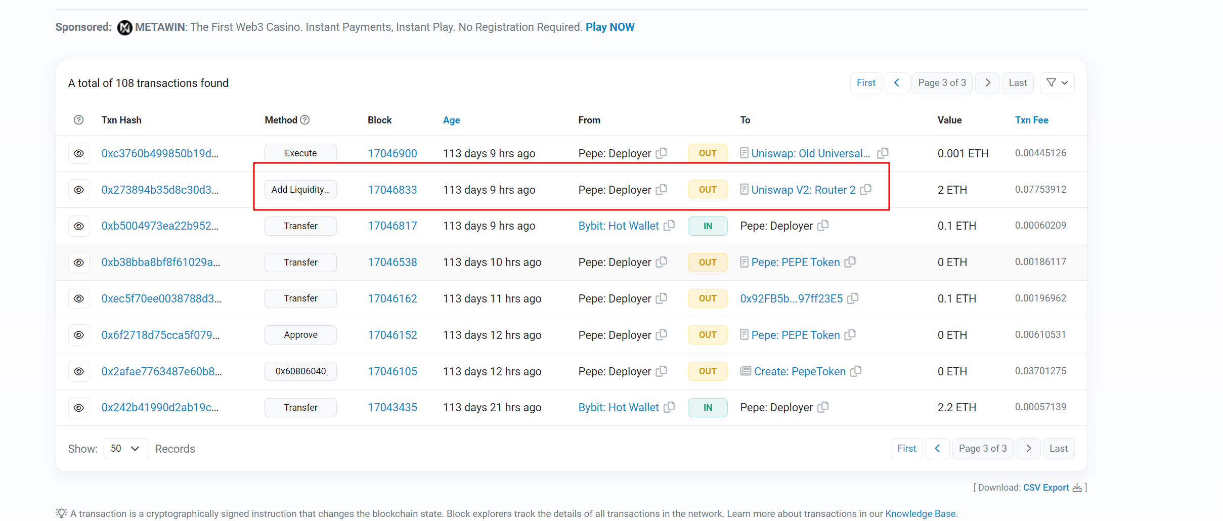The height and width of the screenshot is (521, 1223).
Task: Open Uniswap V2: Router 2 address link
Action: click(x=803, y=190)
